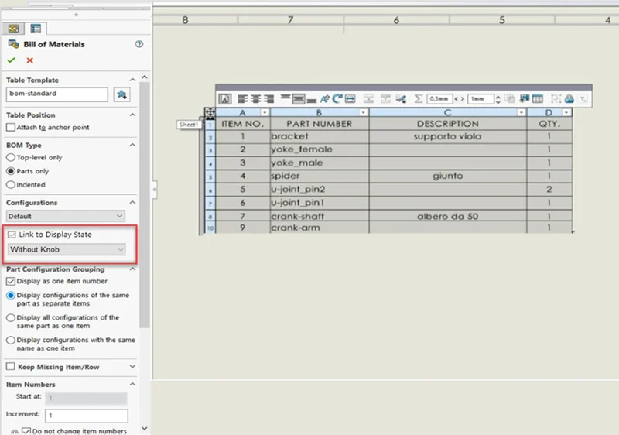Image resolution: width=619 pixels, height=435 pixels.
Task: Click the table move handle at top-left corner
Action: 210,113
